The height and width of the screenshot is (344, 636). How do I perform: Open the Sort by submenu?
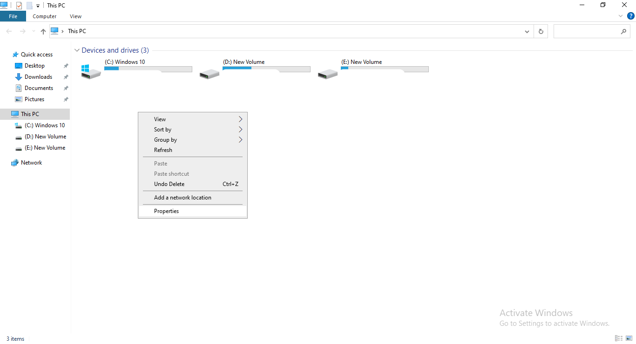click(193, 130)
